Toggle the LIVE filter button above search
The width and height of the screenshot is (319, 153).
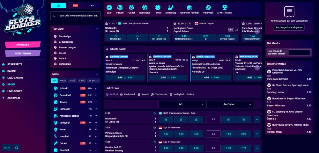point(75,5)
